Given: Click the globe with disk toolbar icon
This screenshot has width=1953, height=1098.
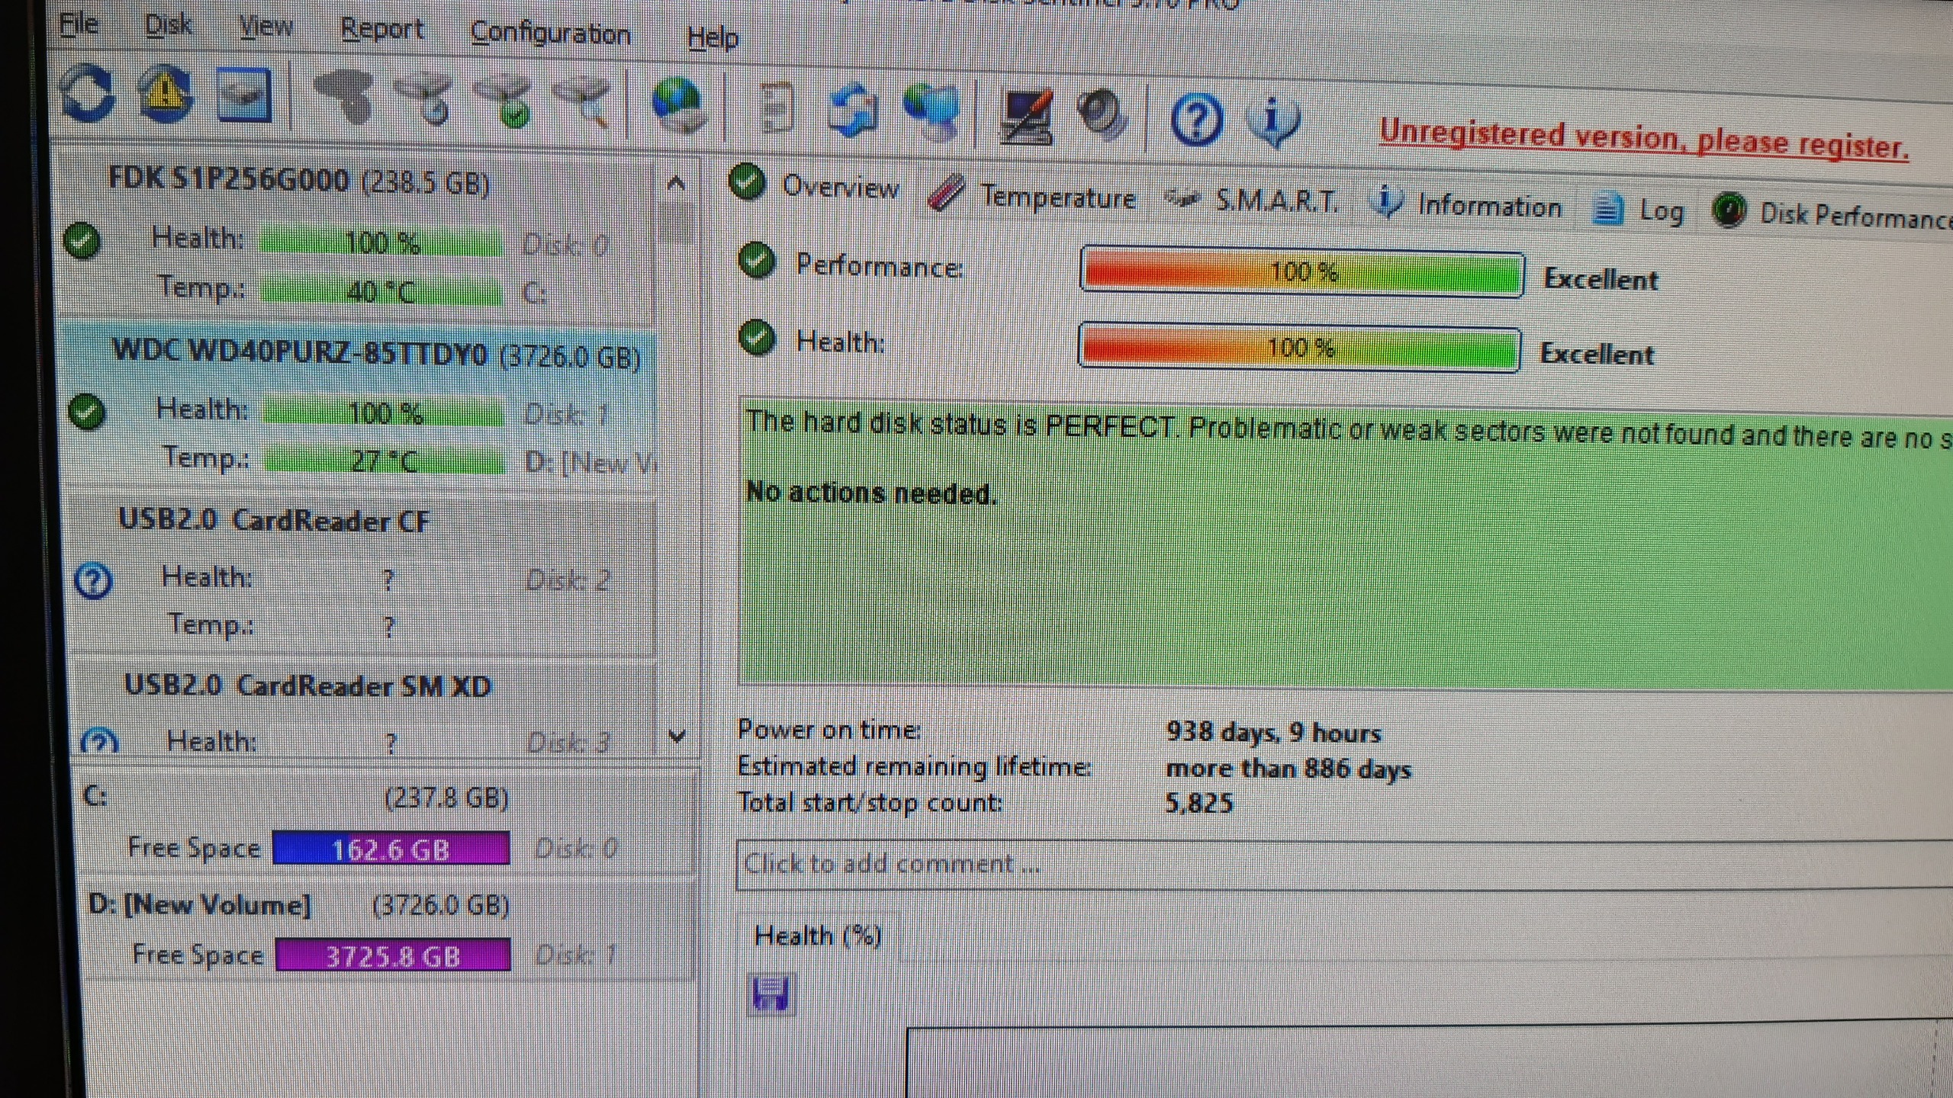Looking at the screenshot, I should pyautogui.click(x=677, y=105).
